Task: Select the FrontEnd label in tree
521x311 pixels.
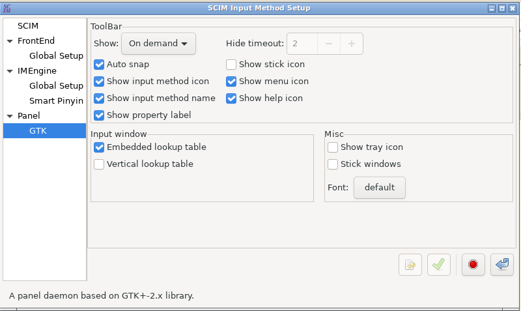Action: click(x=36, y=41)
